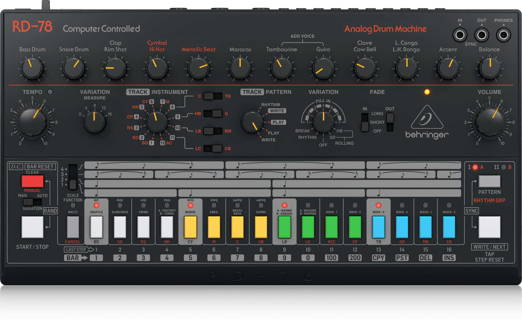Screen dimensions: 522x323
Task: Click the large Tempo knob
Action: [x=32, y=122]
